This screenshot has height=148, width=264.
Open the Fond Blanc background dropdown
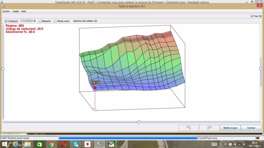(x=28, y=21)
